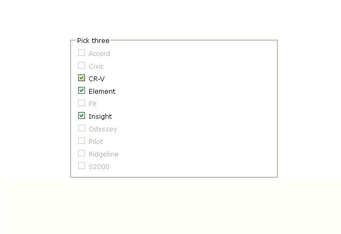The width and height of the screenshot is (341, 234).
Task: Click the Pilot text label
Action: [95, 141]
